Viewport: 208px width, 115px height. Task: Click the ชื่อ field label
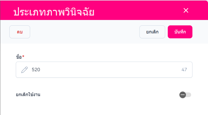tap(19, 57)
